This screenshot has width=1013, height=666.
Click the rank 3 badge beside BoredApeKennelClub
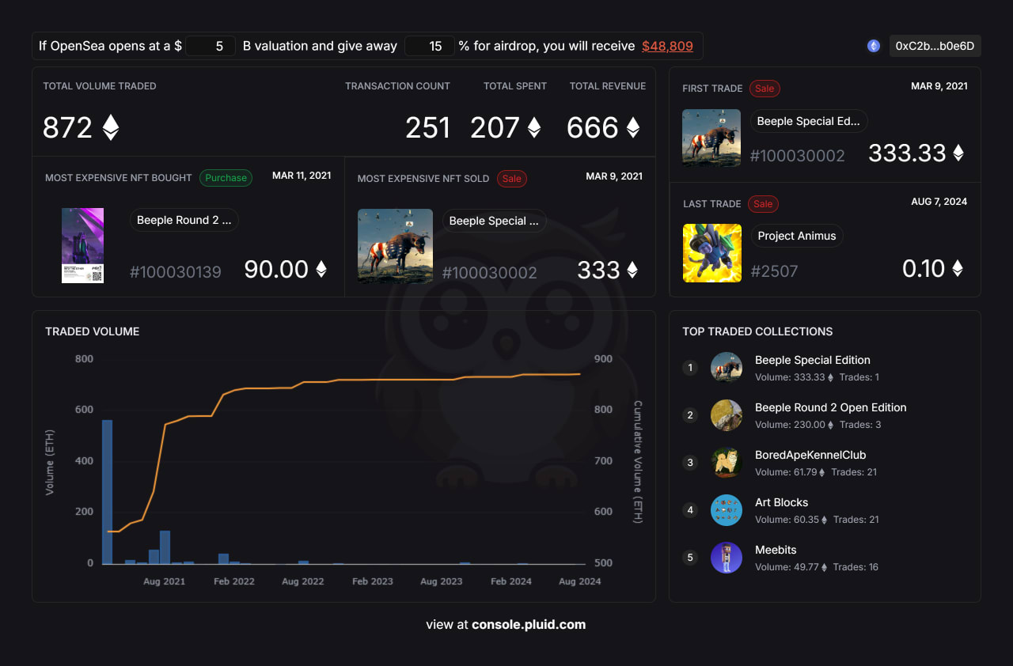(689, 463)
